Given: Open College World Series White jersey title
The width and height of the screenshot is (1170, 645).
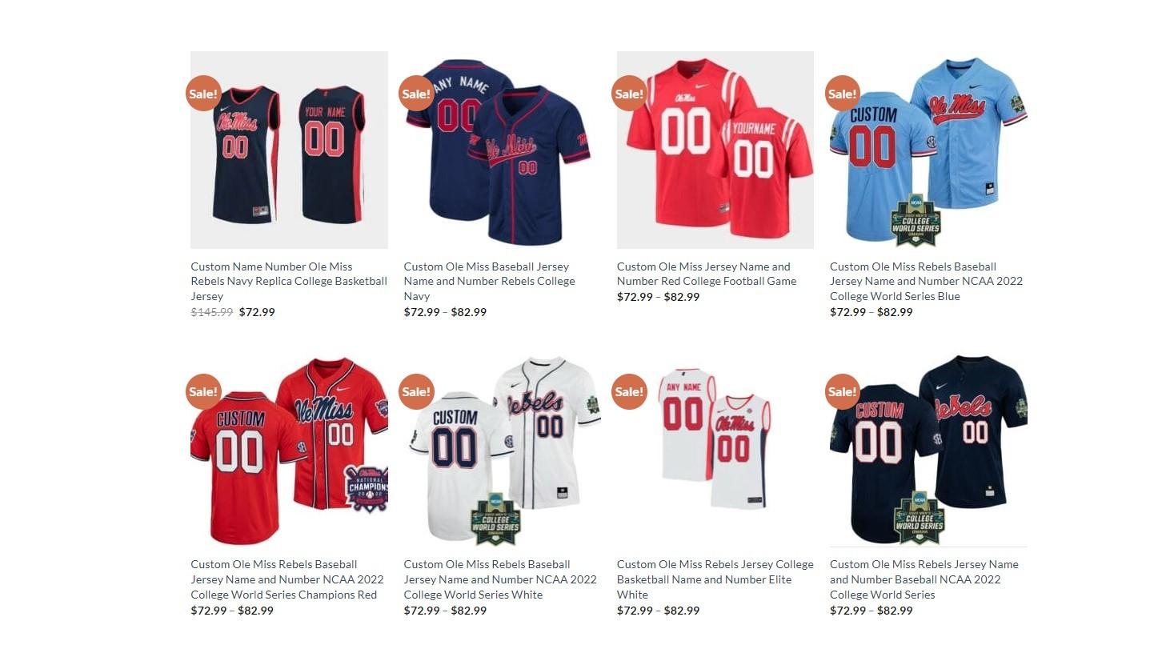Looking at the screenshot, I should pyautogui.click(x=500, y=579).
